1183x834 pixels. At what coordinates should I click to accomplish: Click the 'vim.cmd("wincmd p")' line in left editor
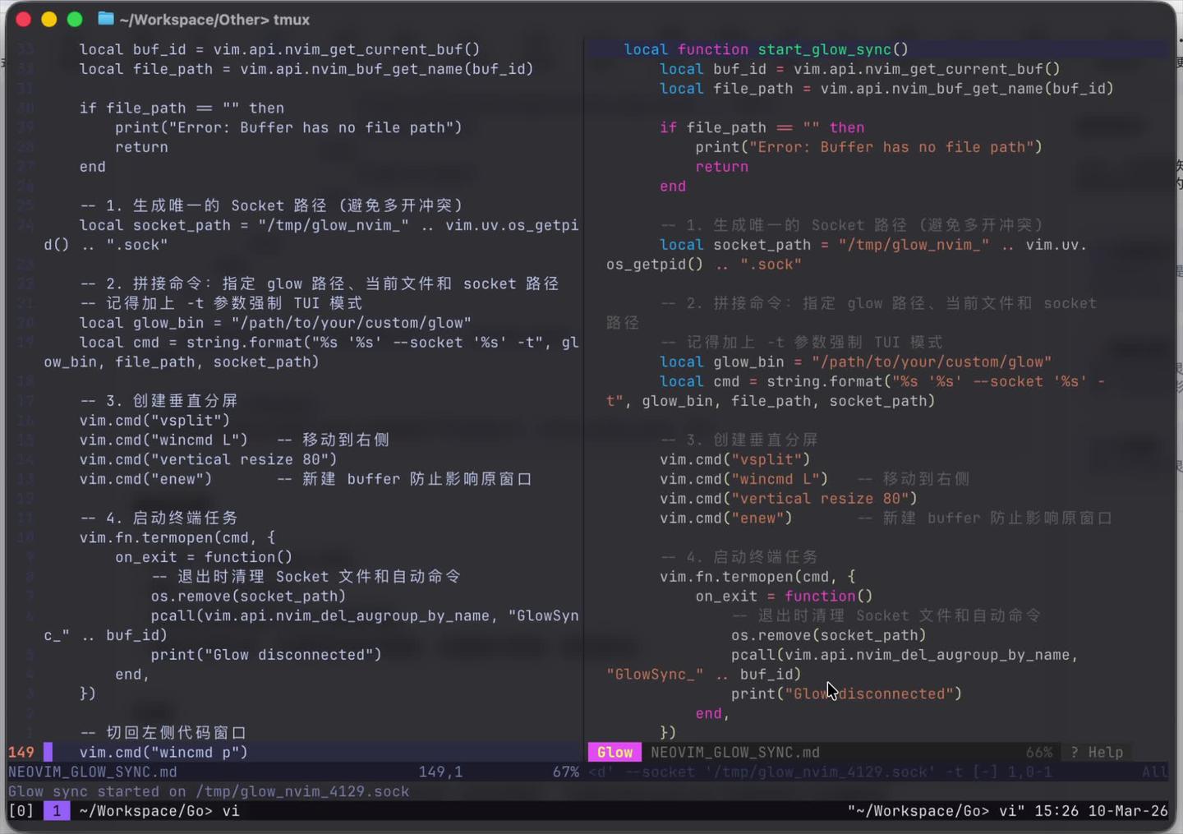(163, 753)
